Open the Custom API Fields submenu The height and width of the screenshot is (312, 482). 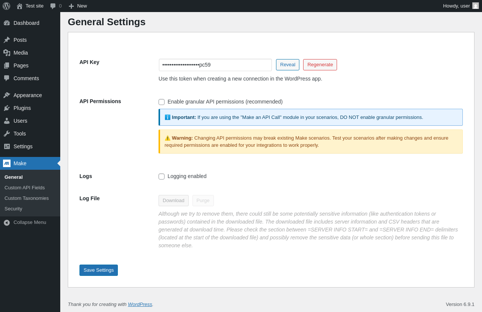[x=24, y=187]
